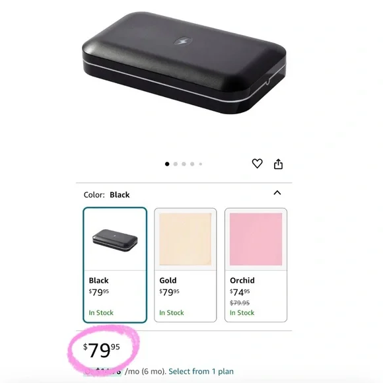Add item to wishlist with heart icon

pyautogui.click(x=257, y=163)
